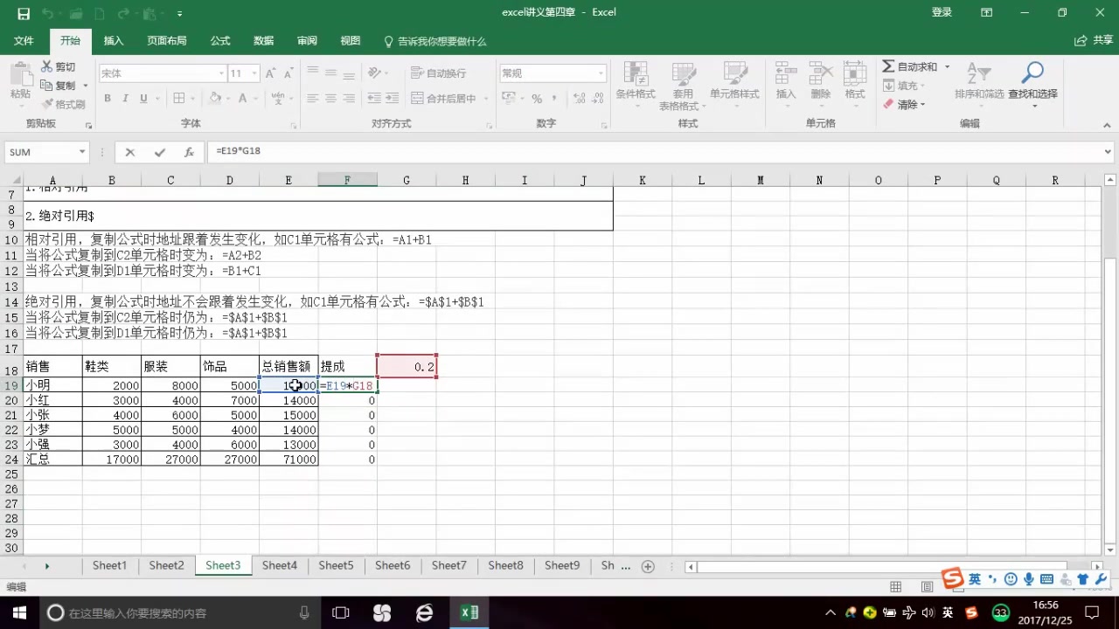Viewport: 1119px width, 629px height.
Task: Confirm the formula with the checkmark button
Action: coord(160,151)
